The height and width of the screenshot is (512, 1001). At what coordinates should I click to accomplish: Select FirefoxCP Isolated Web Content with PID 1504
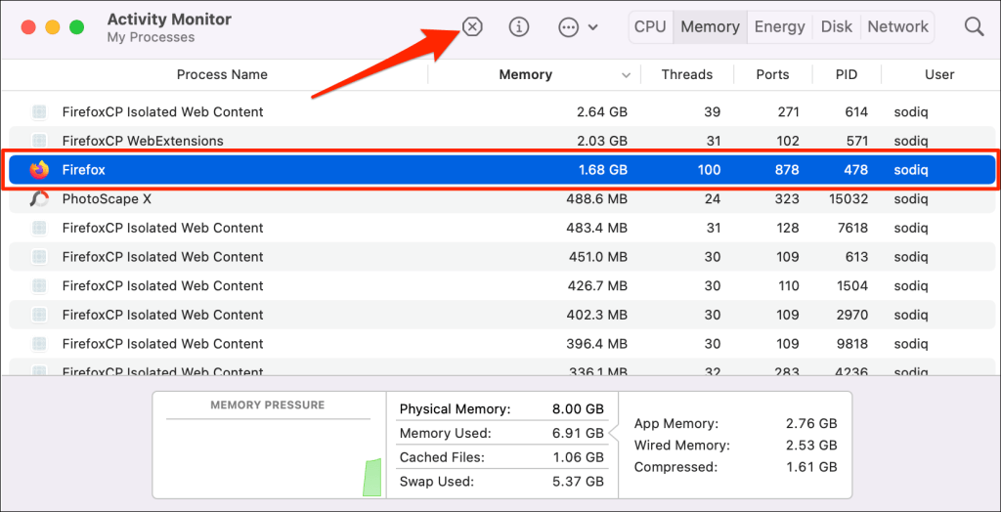pos(500,285)
